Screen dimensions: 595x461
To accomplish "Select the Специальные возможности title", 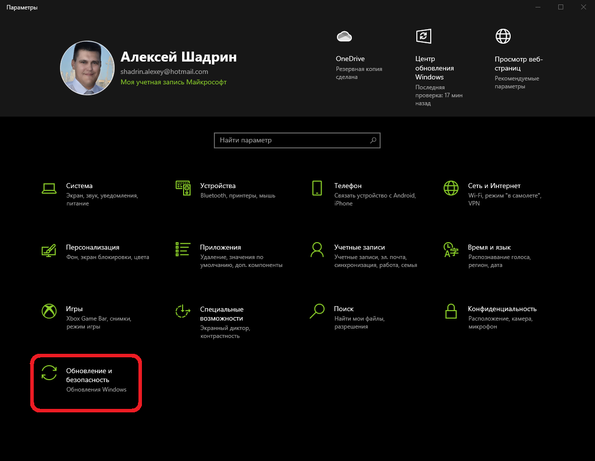I will coord(222,314).
